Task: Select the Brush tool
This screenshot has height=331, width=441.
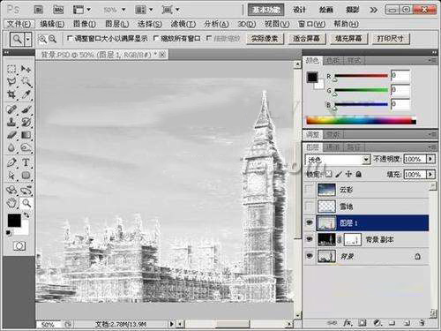Action: point(26,109)
